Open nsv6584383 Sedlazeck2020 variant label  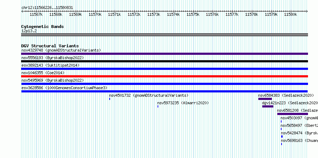(x=286, y=95)
